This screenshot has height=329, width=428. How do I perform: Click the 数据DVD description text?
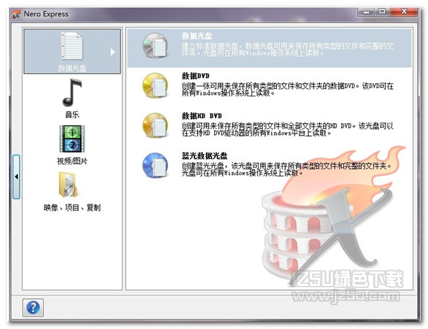[288, 90]
